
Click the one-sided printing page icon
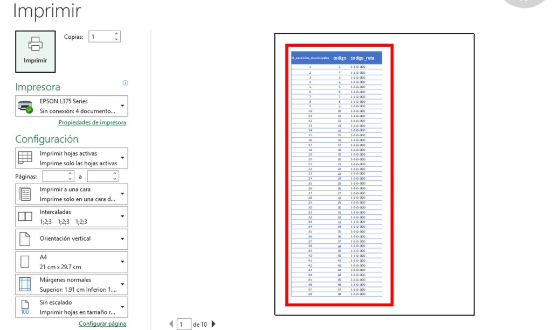click(x=25, y=194)
